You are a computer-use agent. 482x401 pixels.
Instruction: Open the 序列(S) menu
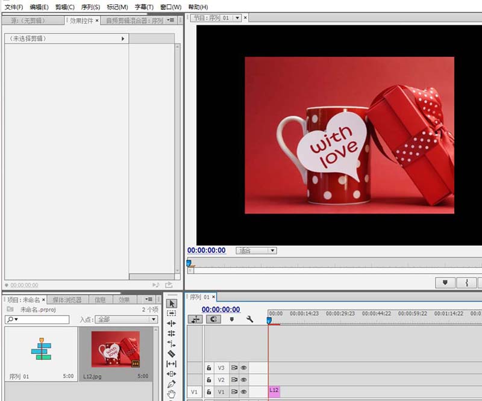90,7
